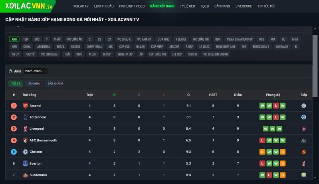The height and width of the screenshot is (184, 319).
Task: Click Tottenham's next opponent Brighton badge
Action: (304, 117)
